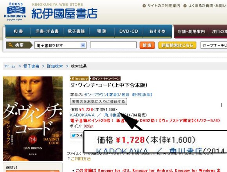Viewport: 227px width, 172px height.
Task: Open the 電子書籍を探す dropdown
Action: pos(60,45)
